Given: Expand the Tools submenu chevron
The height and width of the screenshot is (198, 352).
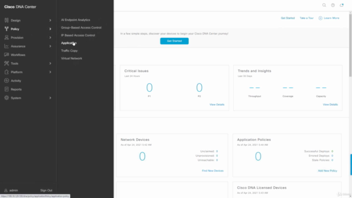Looking at the screenshot, I should pos(50,64).
